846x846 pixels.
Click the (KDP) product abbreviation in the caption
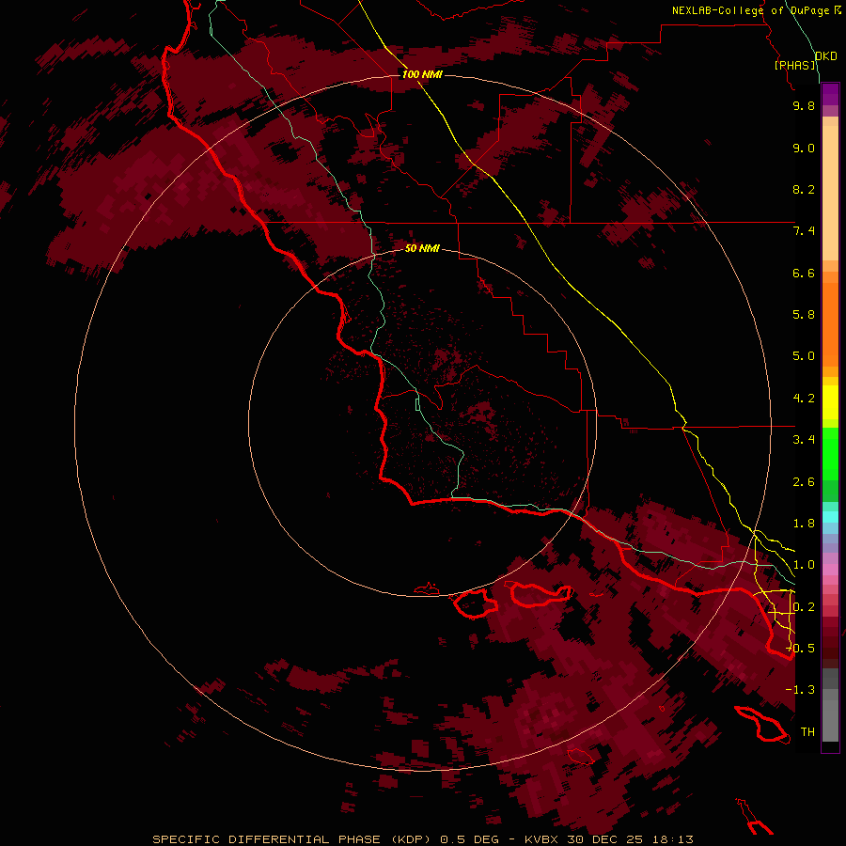click(411, 839)
